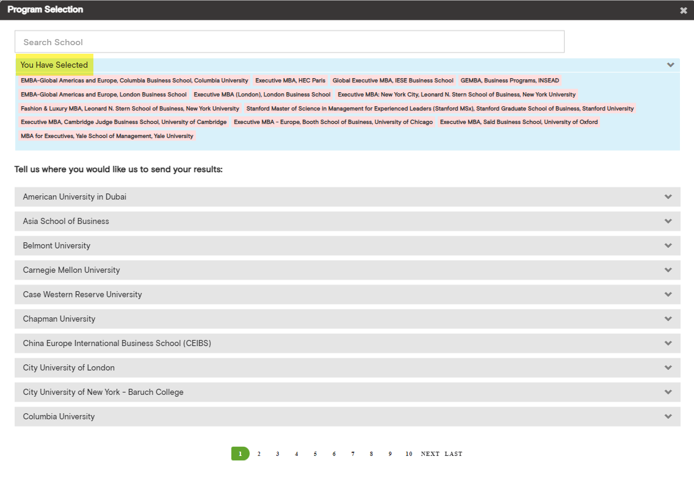Open the Columbia University row
Screen dimensions: 694x484
click(347, 416)
